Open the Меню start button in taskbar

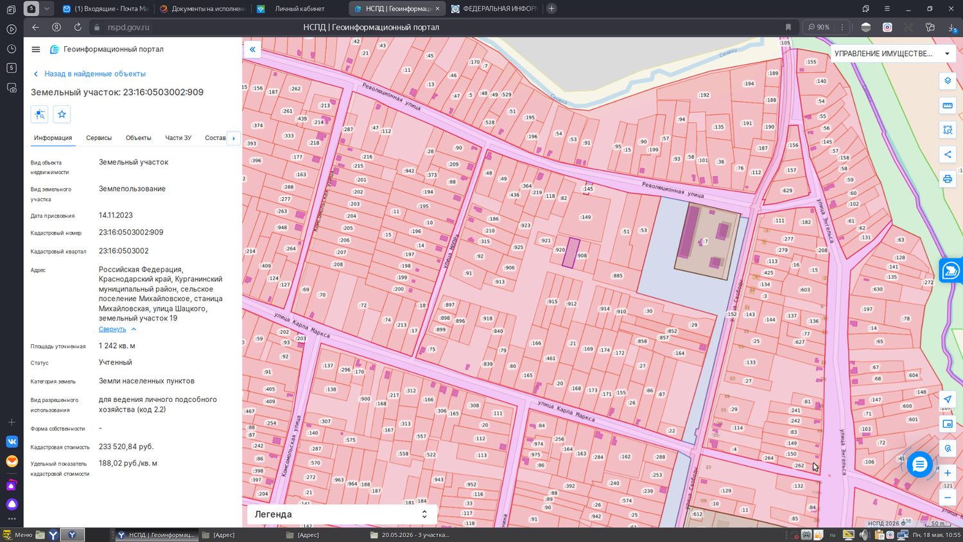(x=17, y=535)
